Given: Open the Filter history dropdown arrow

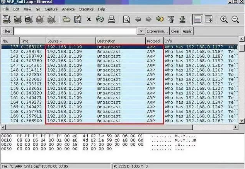Looking at the screenshot, I should (141, 31).
